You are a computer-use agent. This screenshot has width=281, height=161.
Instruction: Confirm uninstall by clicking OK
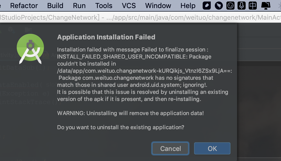click(212, 148)
